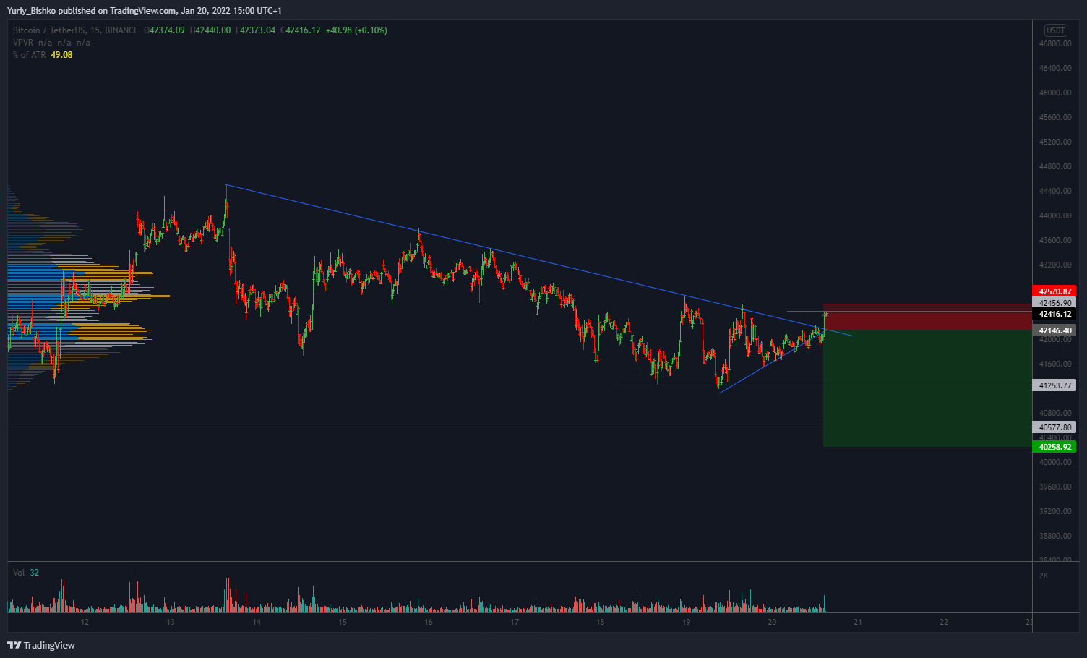
Task: Select the % of ATR indicator label
Action: pyautogui.click(x=29, y=55)
